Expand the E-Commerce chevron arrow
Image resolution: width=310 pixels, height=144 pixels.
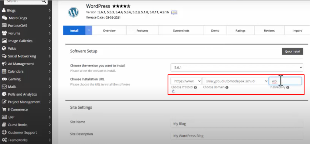(49, 110)
